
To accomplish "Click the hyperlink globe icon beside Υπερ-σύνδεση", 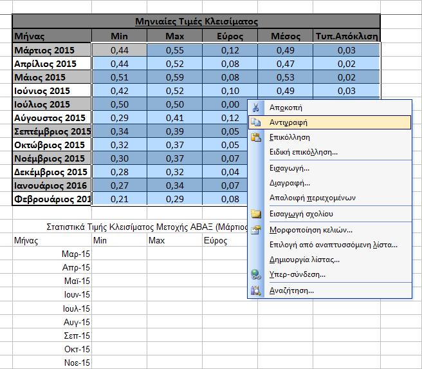I will point(256,274).
